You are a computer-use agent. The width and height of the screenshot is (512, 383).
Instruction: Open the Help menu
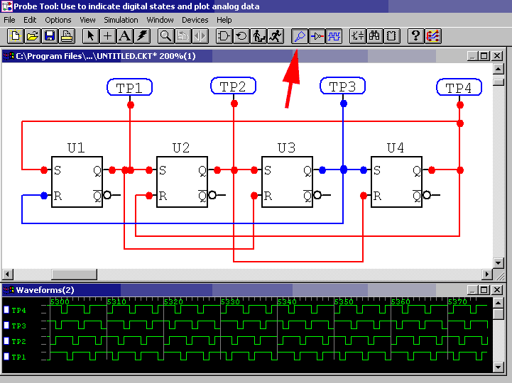point(224,20)
